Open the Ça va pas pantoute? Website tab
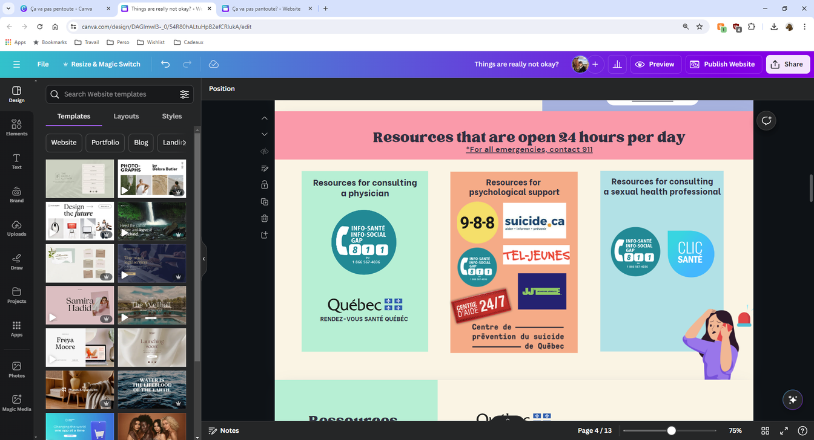This screenshot has width=814, height=440. coord(266,8)
